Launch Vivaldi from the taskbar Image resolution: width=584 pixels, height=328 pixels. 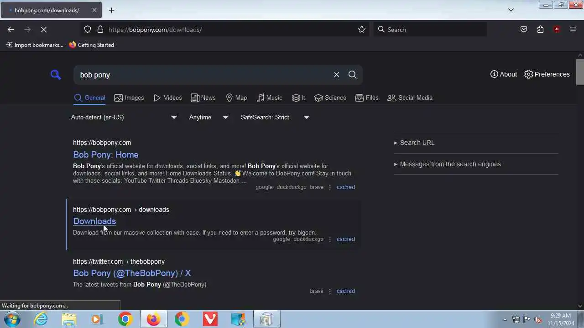tap(210, 319)
